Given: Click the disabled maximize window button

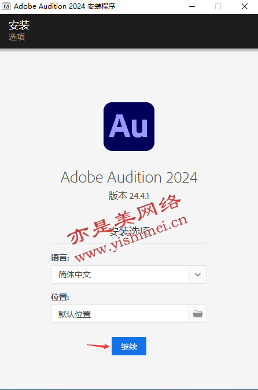Looking at the screenshot, I should tap(218, 6).
